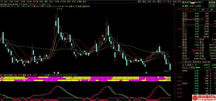216x101 pixels.
Task: Click the 融发核电 stock name
Action: pyautogui.click(x=187, y=2)
